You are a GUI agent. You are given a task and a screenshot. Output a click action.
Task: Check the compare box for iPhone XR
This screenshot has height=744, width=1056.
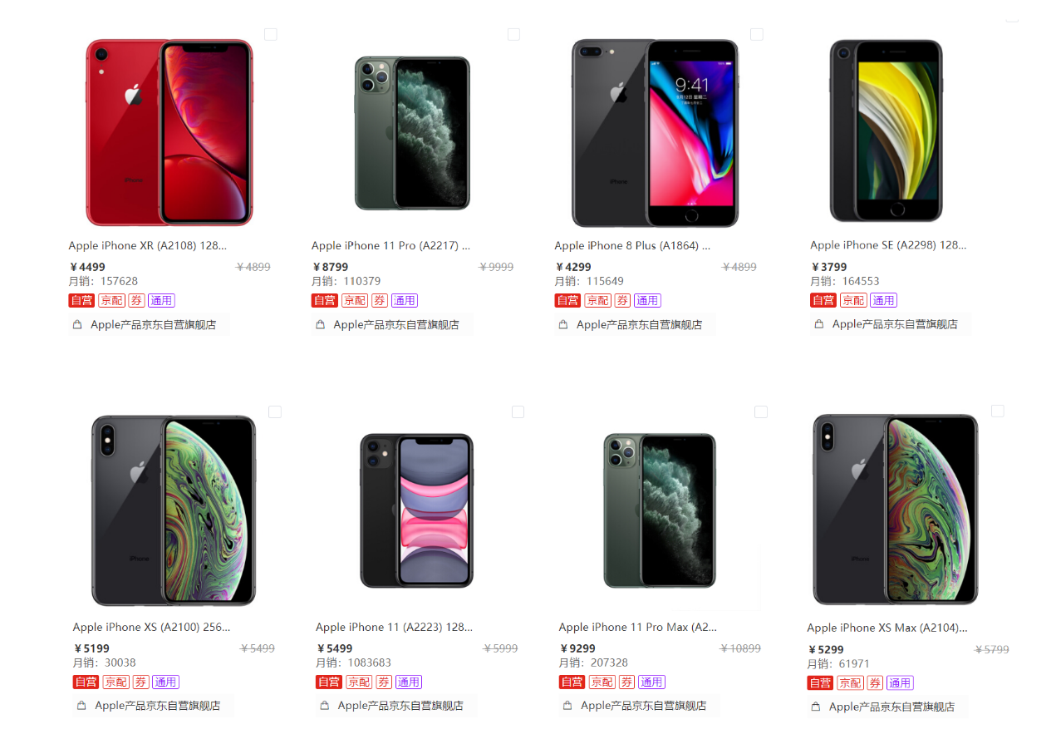tap(270, 34)
